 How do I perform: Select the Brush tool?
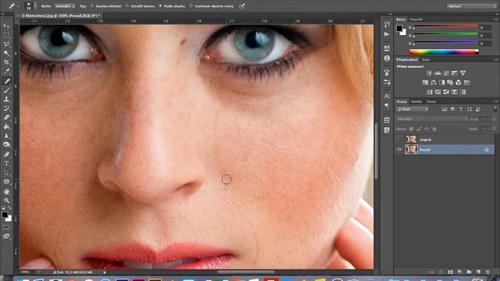coord(6,91)
